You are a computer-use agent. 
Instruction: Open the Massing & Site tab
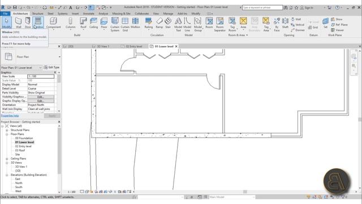(x=121, y=14)
